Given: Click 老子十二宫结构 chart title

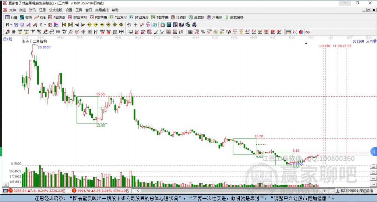Looking at the screenshot, I should [34, 41].
